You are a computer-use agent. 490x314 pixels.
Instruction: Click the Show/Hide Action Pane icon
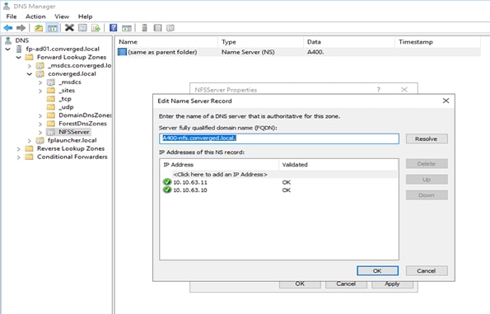click(127, 28)
